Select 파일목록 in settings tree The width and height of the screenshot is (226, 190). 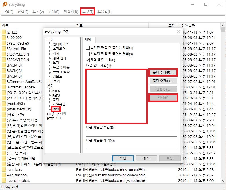(x=59, y=104)
